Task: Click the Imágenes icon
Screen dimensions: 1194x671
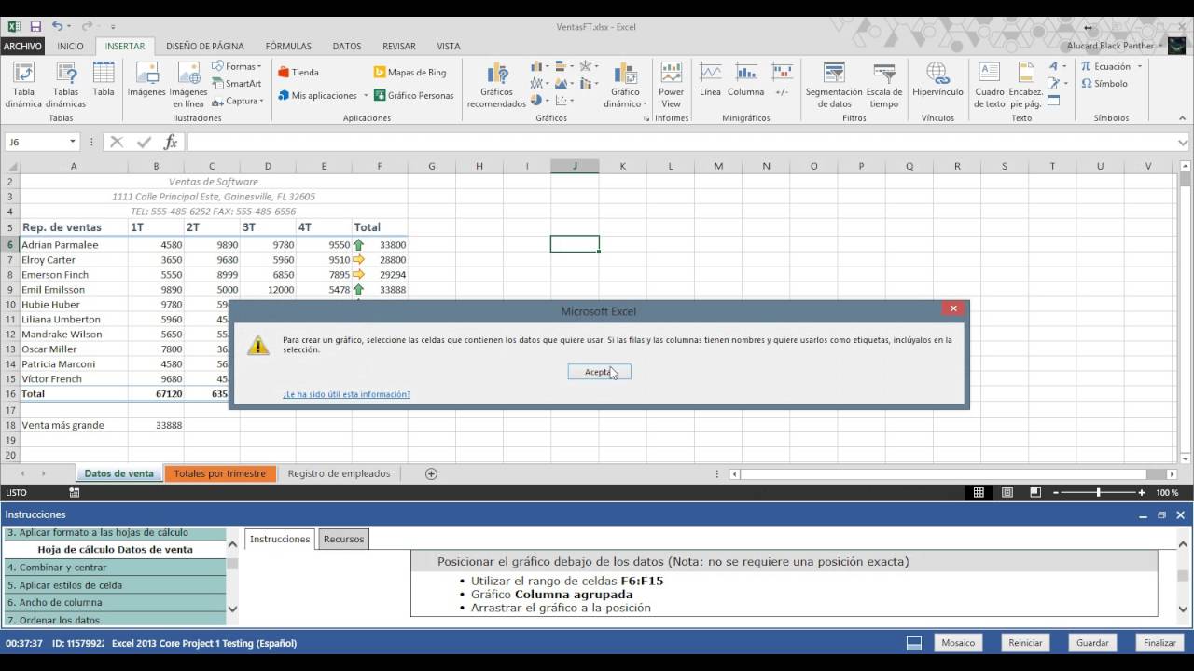Action: point(146,80)
